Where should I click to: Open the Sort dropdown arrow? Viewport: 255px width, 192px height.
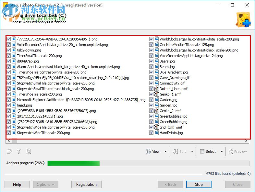[192, 152]
